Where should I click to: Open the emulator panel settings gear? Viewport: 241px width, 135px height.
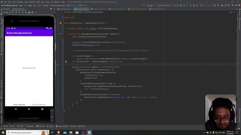pos(51,9)
